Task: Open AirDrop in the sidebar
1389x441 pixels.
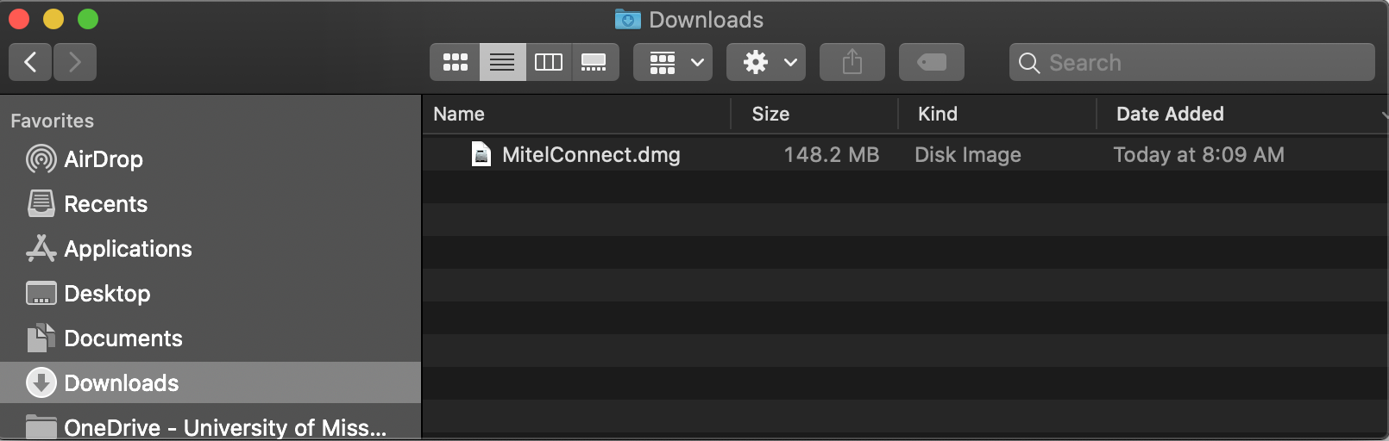Action: coord(103,159)
